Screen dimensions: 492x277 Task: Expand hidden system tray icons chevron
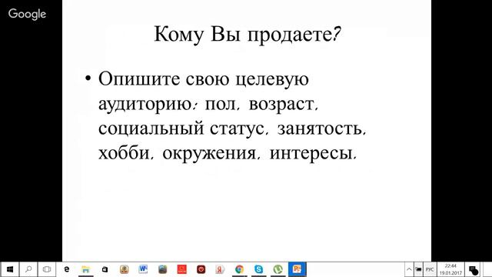point(409,269)
